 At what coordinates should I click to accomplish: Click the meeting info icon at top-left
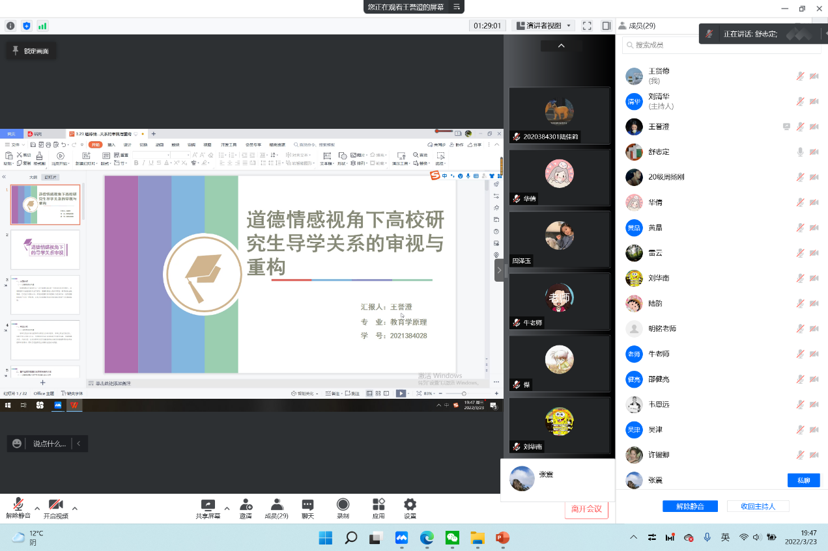pyautogui.click(x=10, y=26)
